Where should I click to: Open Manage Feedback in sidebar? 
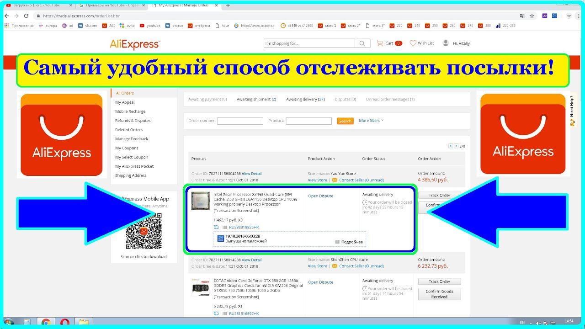[132, 139]
